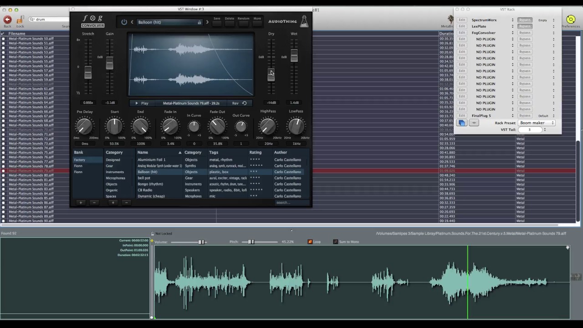Toggle Bypass for FogConvolver
This screenshot has width=583, height=328.
point(525,33)
